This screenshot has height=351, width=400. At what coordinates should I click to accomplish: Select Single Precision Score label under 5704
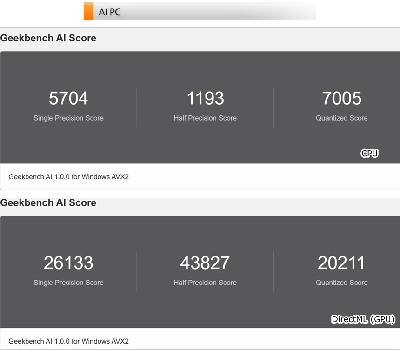click(x=68, y=118)
